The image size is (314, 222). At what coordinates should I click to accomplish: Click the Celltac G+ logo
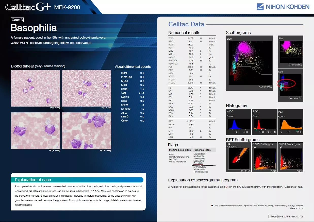pos(28,7)
